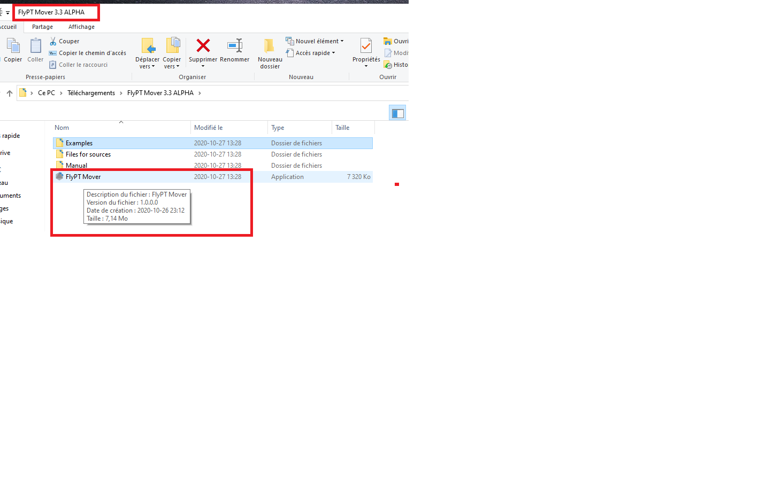Click the Modifier icon in ribbon
The width and height of the screenshot is (759, 491).
[x=388, y=53]
